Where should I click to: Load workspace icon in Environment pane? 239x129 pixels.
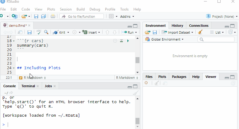(147, 32)
